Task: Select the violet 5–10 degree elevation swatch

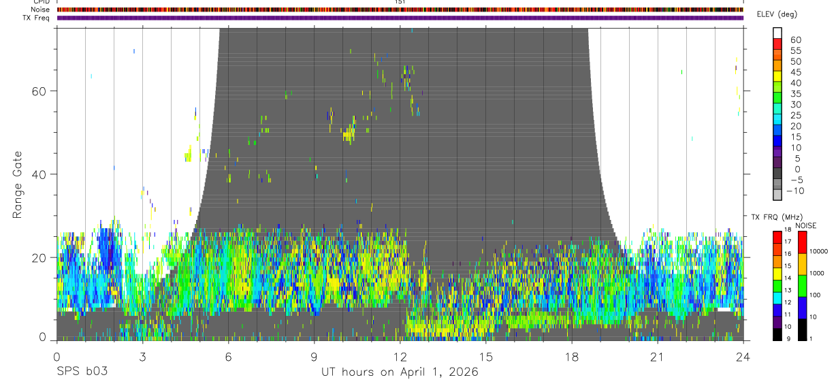Action: click(777, 152)
